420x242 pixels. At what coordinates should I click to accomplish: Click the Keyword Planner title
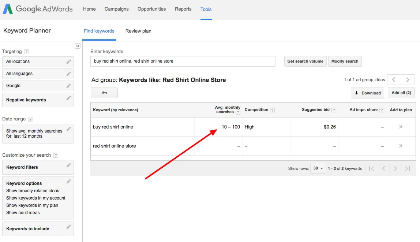(27, 30)
